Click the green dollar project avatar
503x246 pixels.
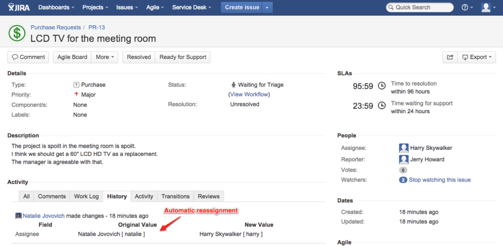point(17,33)
